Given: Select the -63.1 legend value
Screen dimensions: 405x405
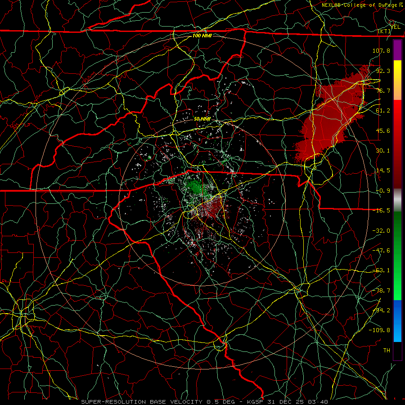Looking at the screenshot, I should click(x=381, y=270).
